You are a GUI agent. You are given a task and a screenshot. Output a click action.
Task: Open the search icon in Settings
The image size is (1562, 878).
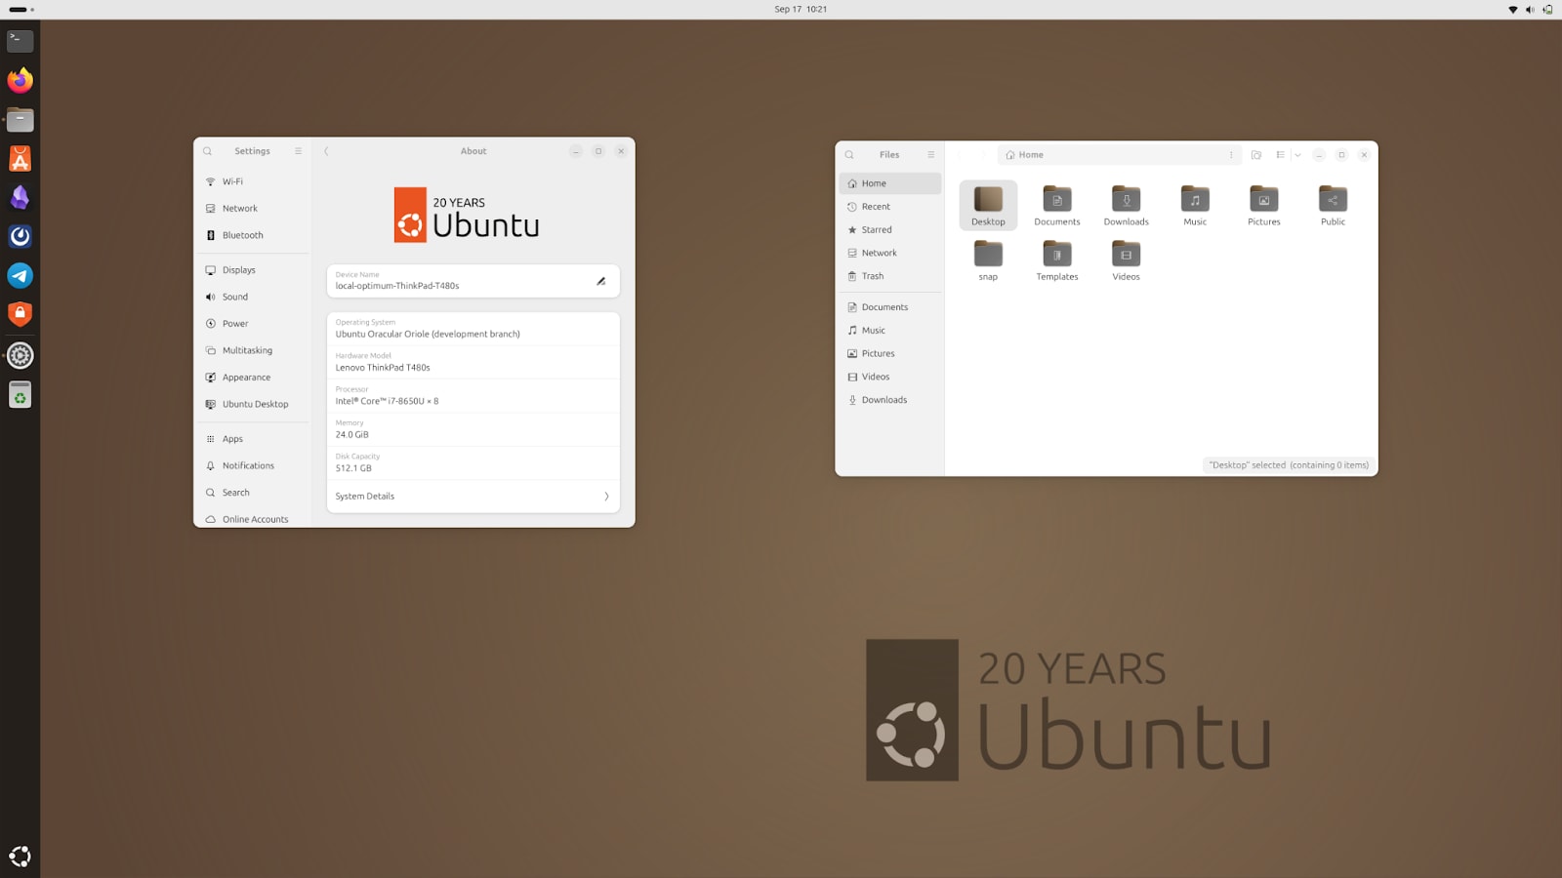(208, 151)
